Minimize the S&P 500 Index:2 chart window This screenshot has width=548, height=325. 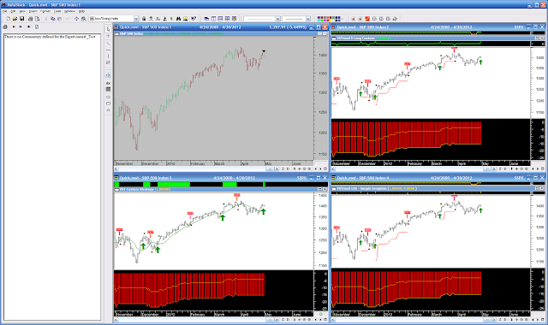click(529, 27)
